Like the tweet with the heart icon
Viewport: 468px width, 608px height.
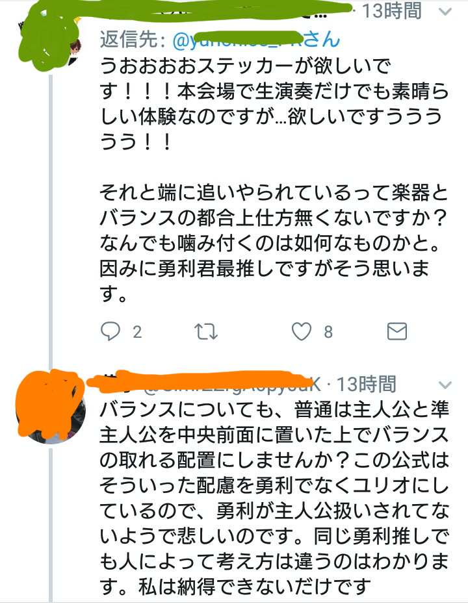(x=302, y=332)
